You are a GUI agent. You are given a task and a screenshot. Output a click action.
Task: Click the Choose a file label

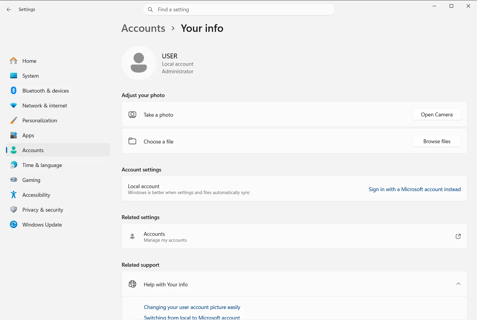coord(158,142)
